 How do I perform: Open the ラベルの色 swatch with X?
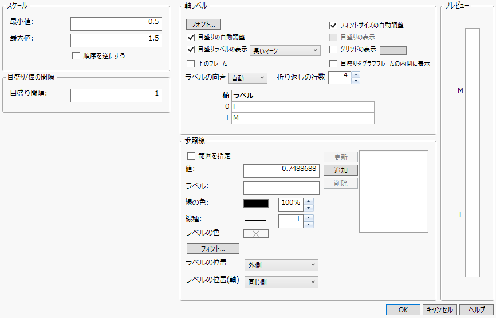256,234
